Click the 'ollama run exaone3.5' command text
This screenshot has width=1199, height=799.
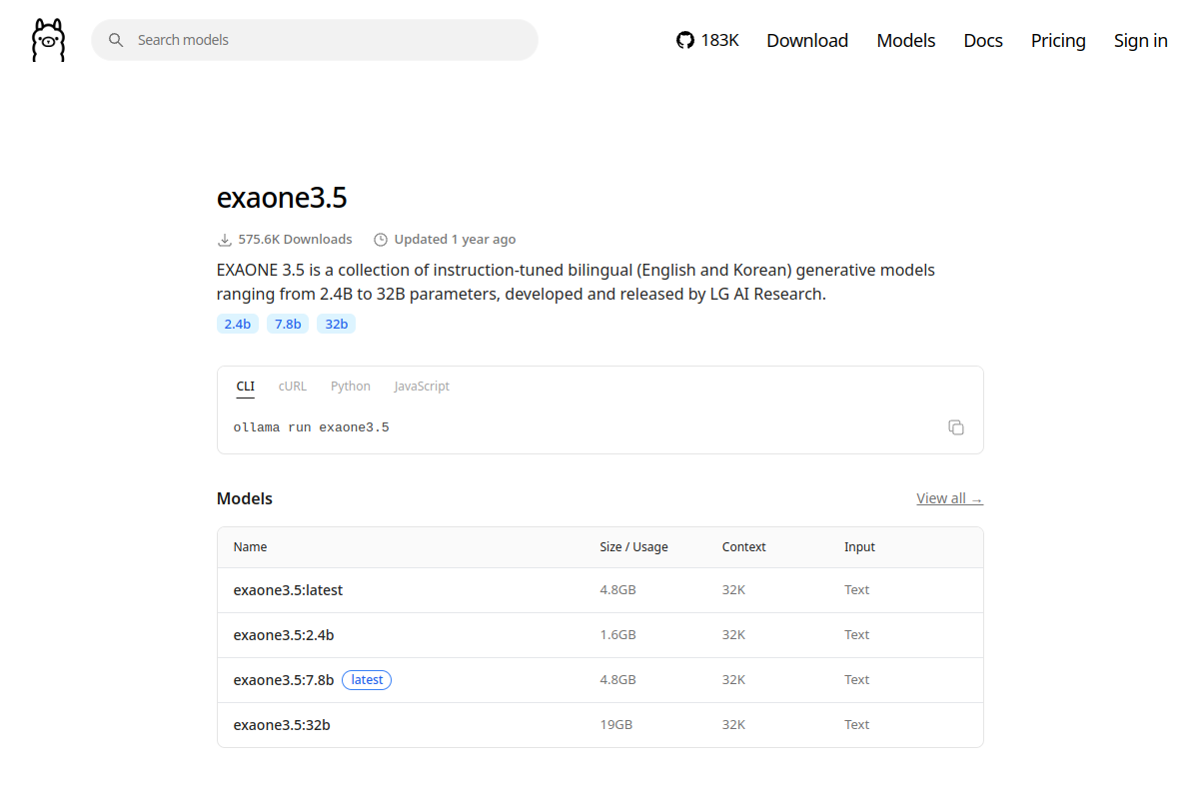(311, 427)
